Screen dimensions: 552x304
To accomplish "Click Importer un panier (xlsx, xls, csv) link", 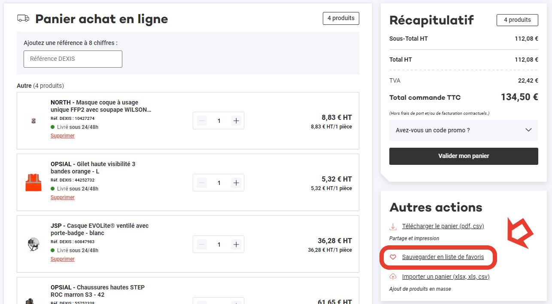I will tap(446, 277).
